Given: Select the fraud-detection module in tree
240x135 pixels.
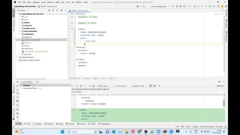Looking at the screenshot, I should coord(30,31).
